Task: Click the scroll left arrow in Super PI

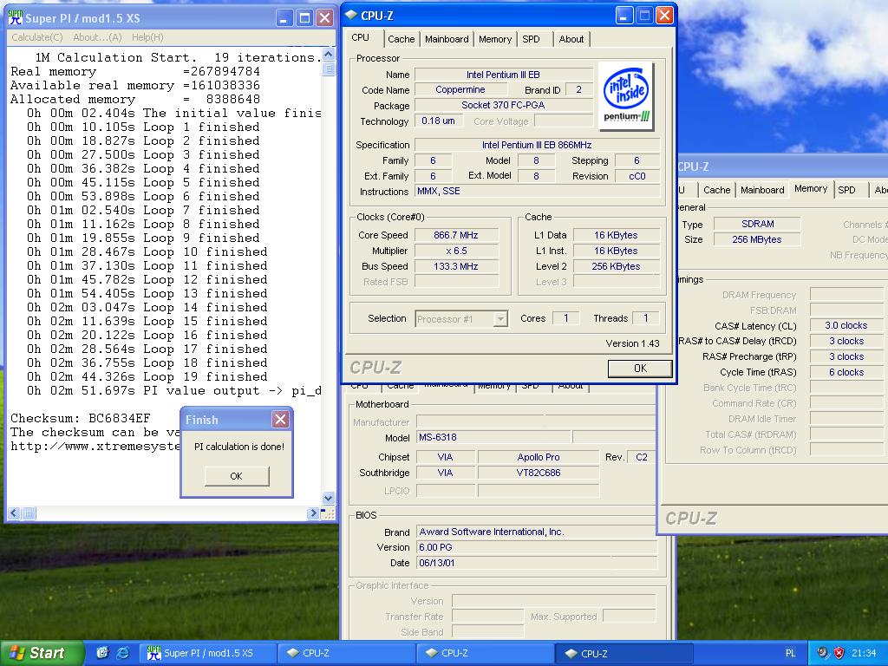Action: pos(14,513)
